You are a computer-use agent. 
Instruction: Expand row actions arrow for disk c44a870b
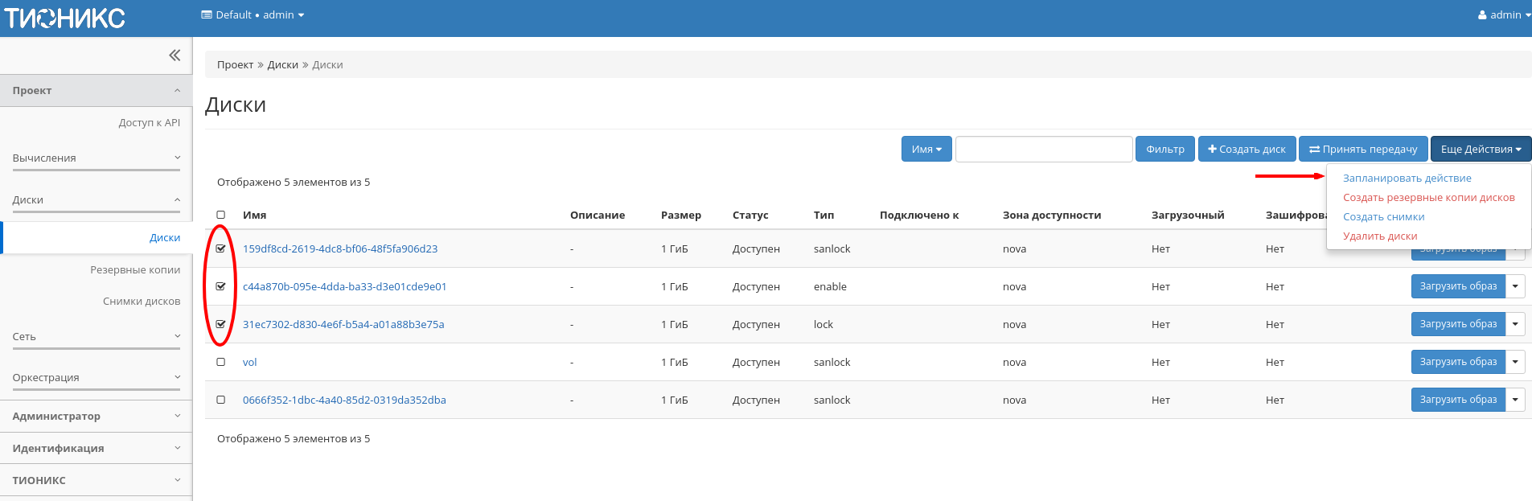(x=1515, y=286)
